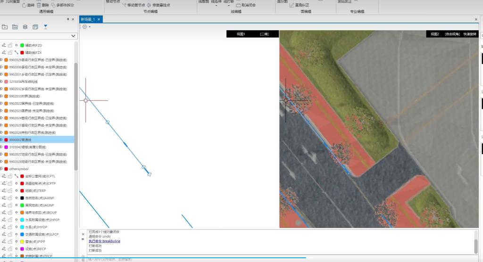Click the 执行命令:breakbyline link
483x262 pixels.
pos(104,241)
